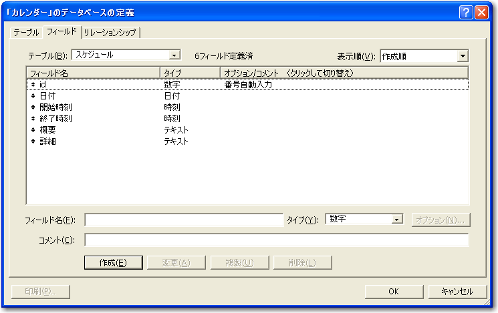Open the テーブル dropdown showing スケジュール
Screen dimensions: 498x313
174,55
